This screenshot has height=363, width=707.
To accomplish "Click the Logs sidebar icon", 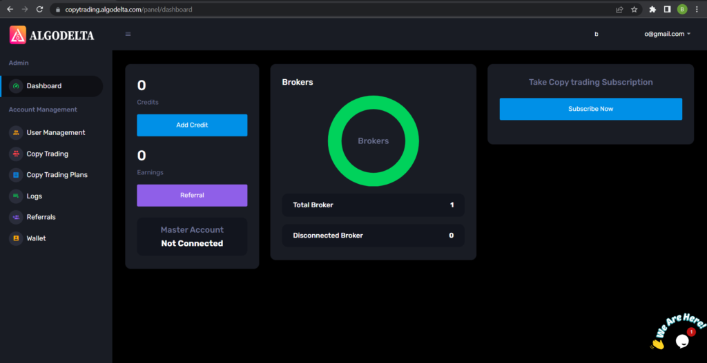I will (x=15, y=196).
